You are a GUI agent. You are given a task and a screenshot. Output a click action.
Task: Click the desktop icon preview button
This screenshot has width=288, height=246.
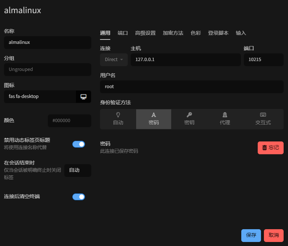83,96
